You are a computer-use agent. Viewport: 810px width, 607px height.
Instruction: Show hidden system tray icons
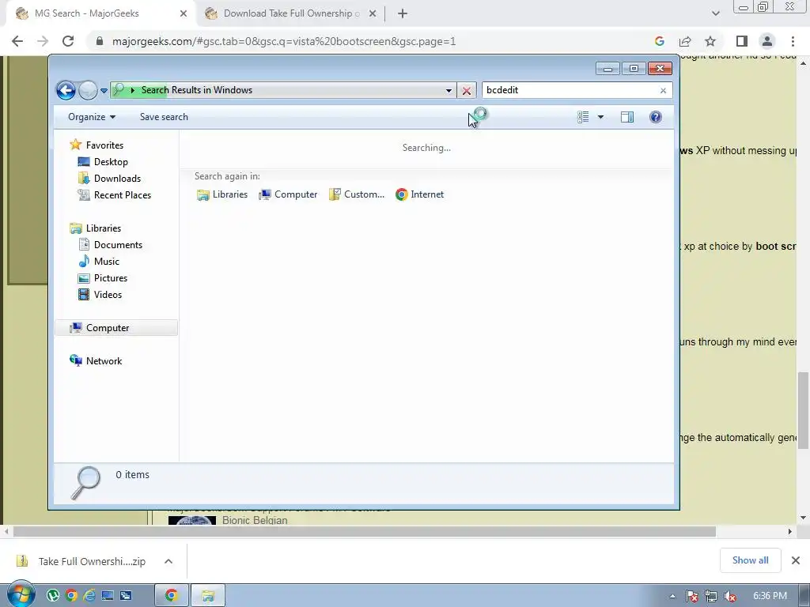pyautogui.click(x=672, y=596)
